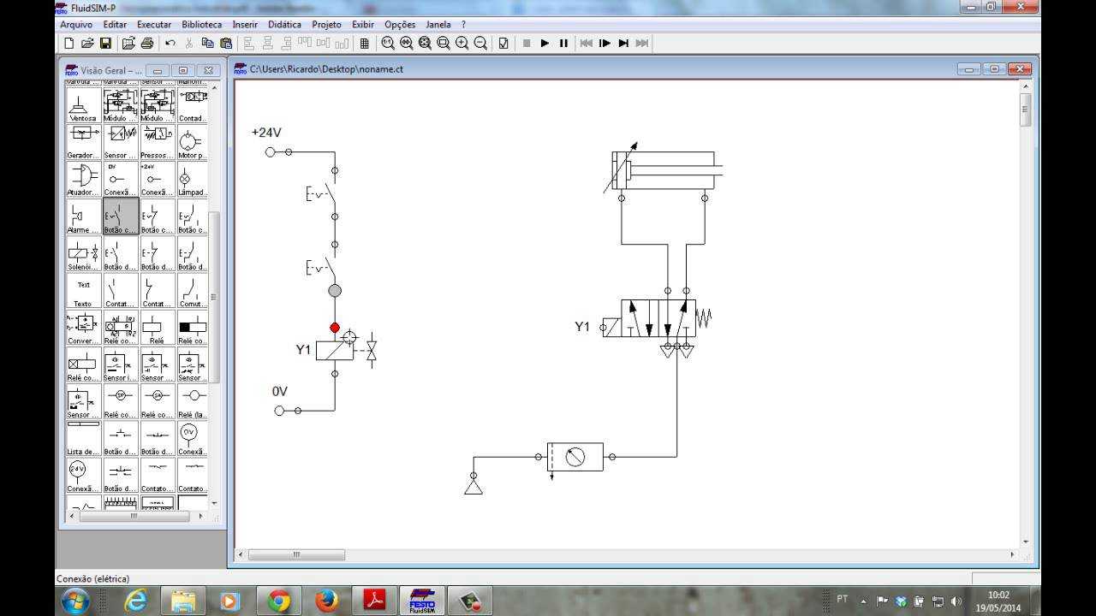
Task: Click the Y1 solenoid coil in electrical circuit
Action: point(335,350)
